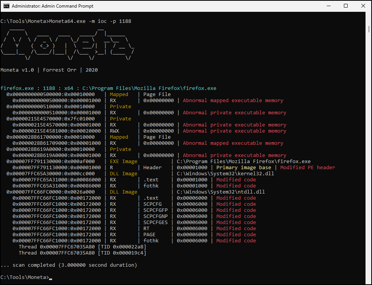This screenshot has height=285, width=372.
Task: Click 'Abnormal private executable memory' on the 0x0000000000510000:0x00001000 row
Action: [234, 113]
